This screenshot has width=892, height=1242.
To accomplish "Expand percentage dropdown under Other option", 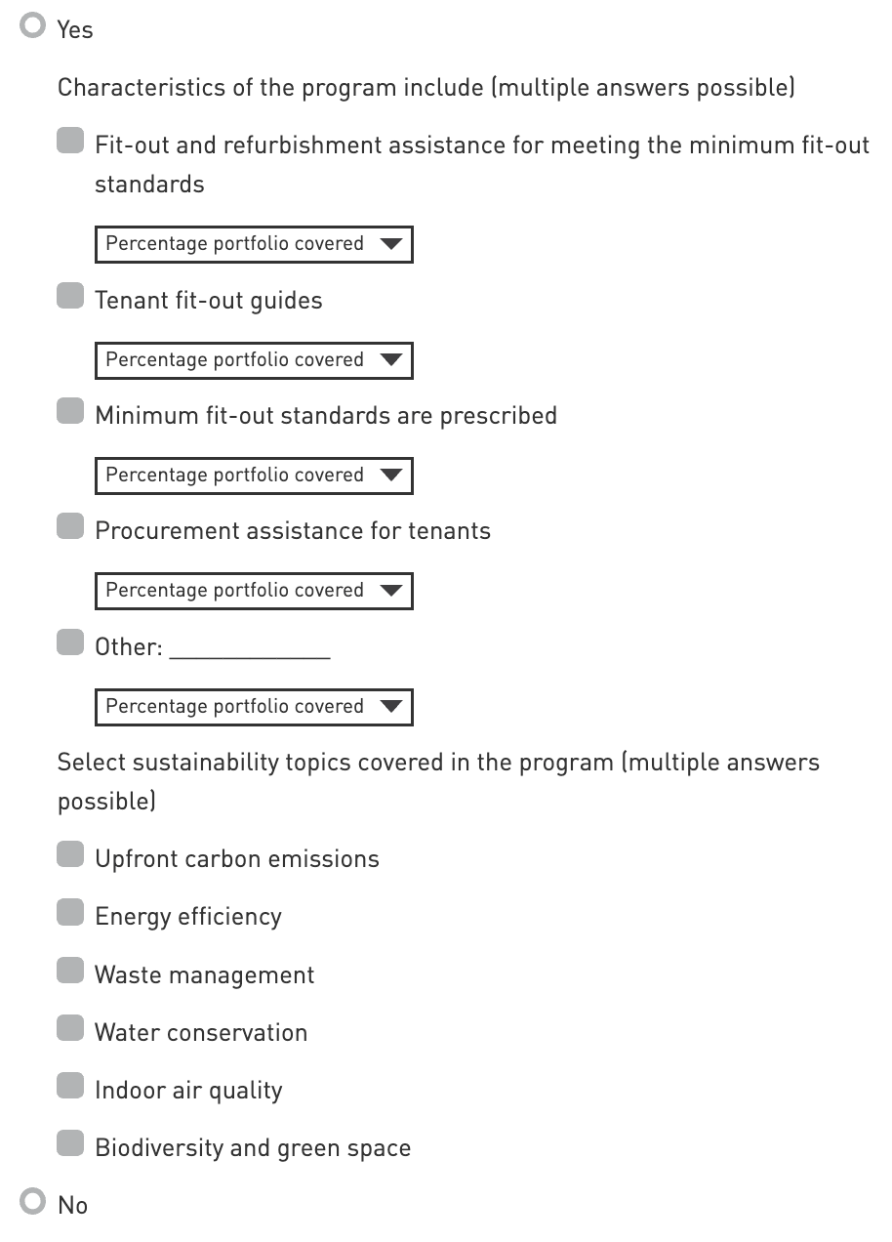I will click(x=254, y=707).
